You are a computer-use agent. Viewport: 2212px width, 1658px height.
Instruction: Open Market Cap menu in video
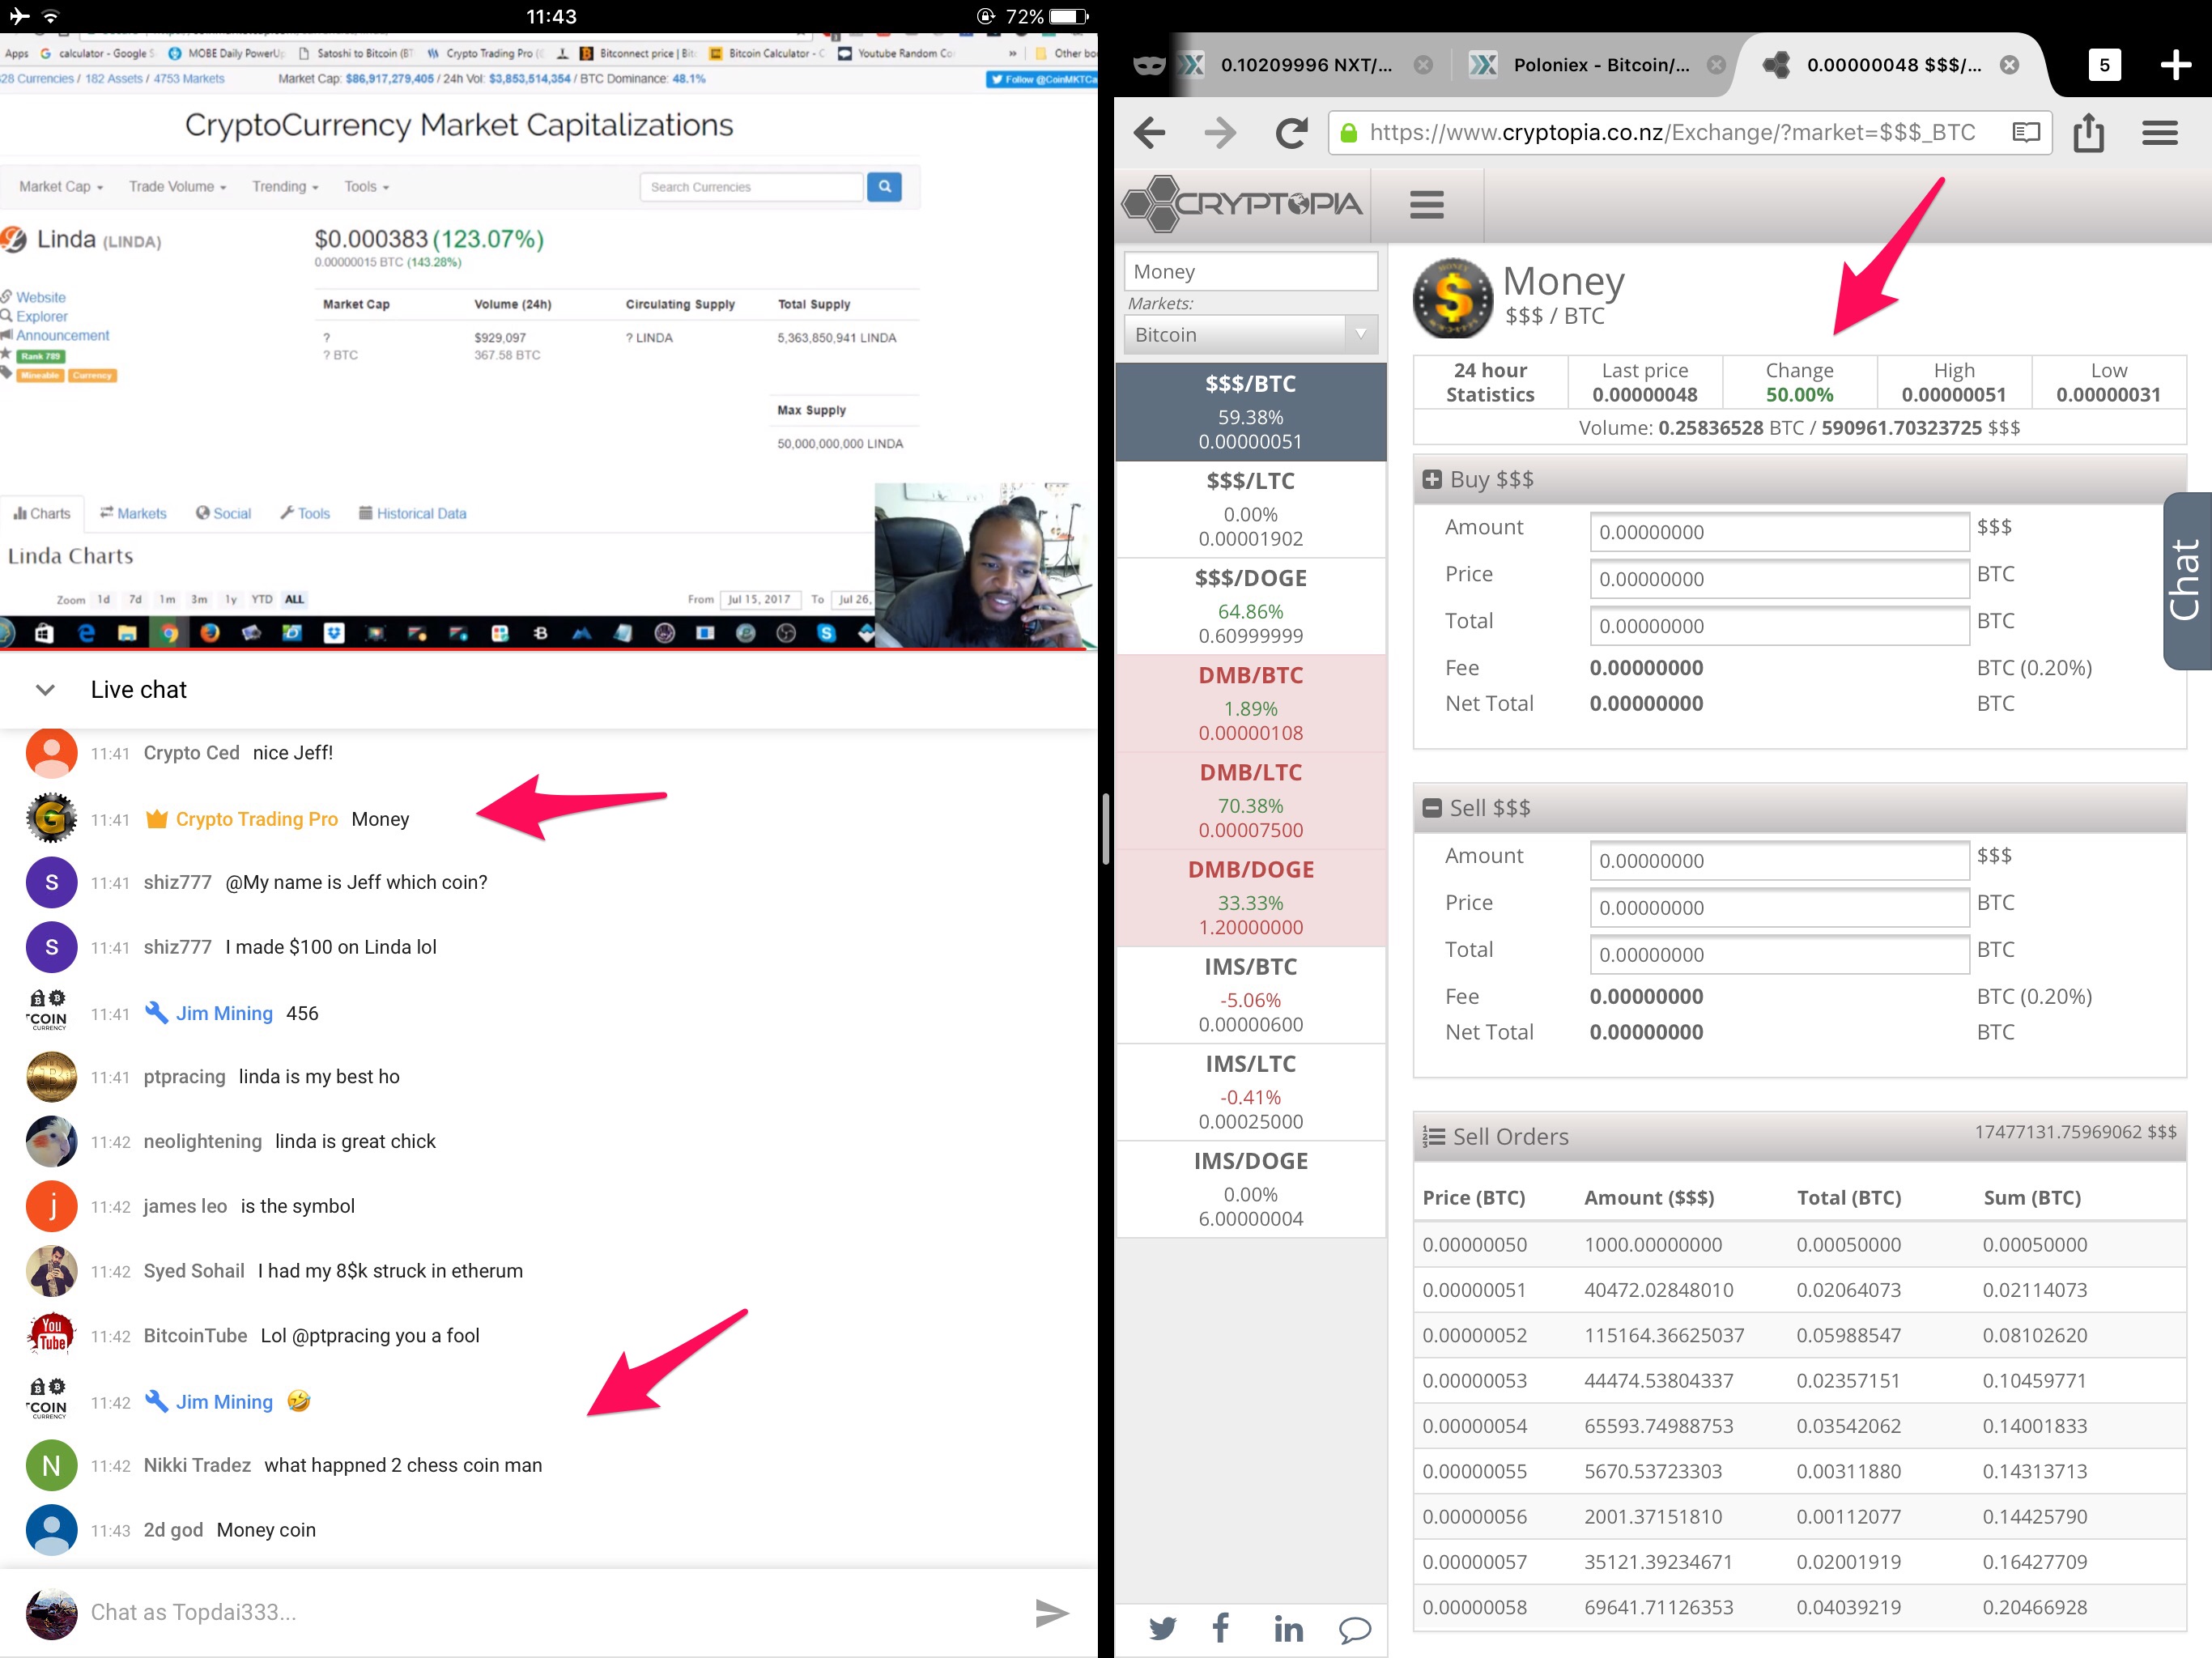[x=60, y=186]
